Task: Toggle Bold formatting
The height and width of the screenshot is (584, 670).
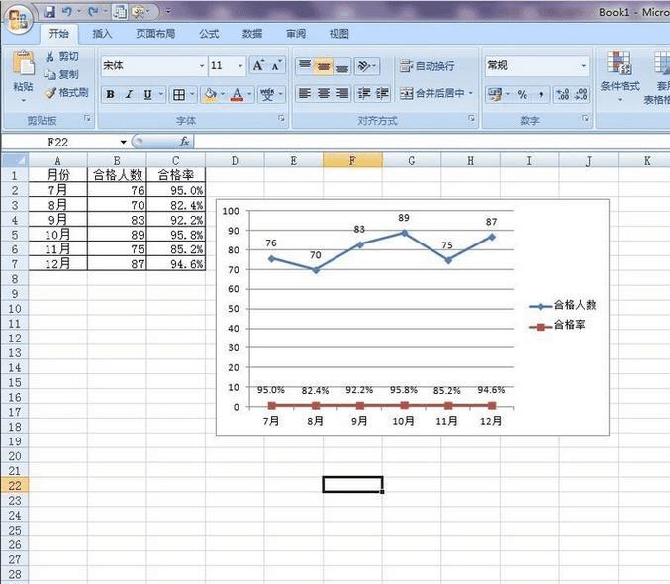Action: (x=110, y=94)
